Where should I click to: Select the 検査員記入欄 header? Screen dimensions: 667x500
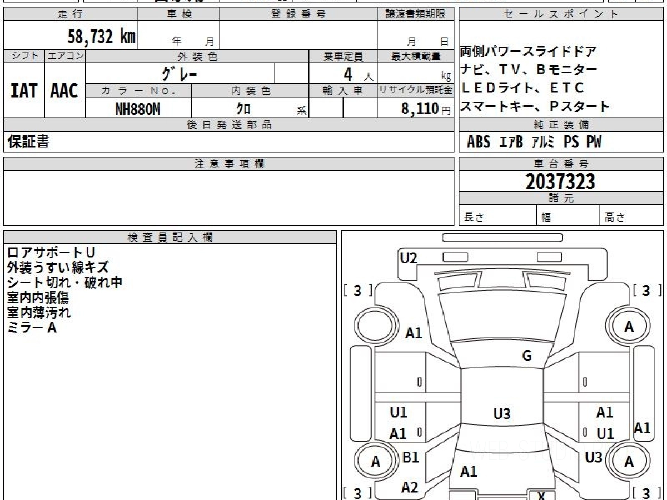pos(170,237)
